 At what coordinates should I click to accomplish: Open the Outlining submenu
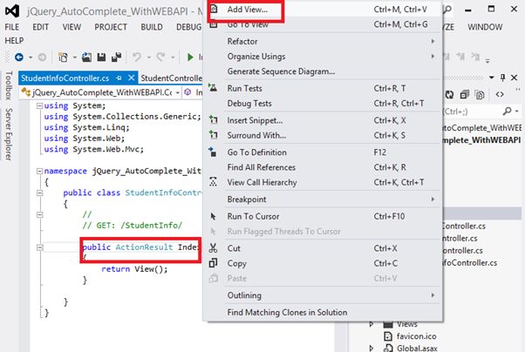tap(324, 295)
